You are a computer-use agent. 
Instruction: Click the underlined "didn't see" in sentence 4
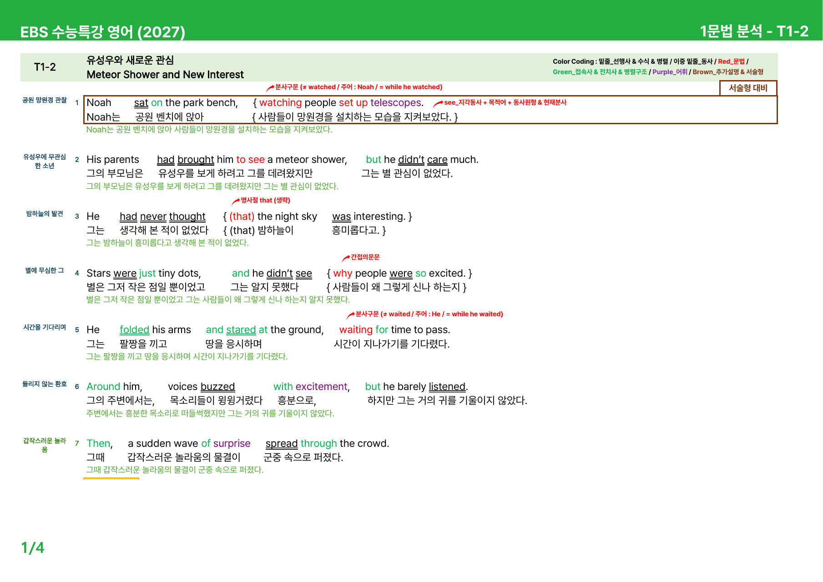coord(289,273)
